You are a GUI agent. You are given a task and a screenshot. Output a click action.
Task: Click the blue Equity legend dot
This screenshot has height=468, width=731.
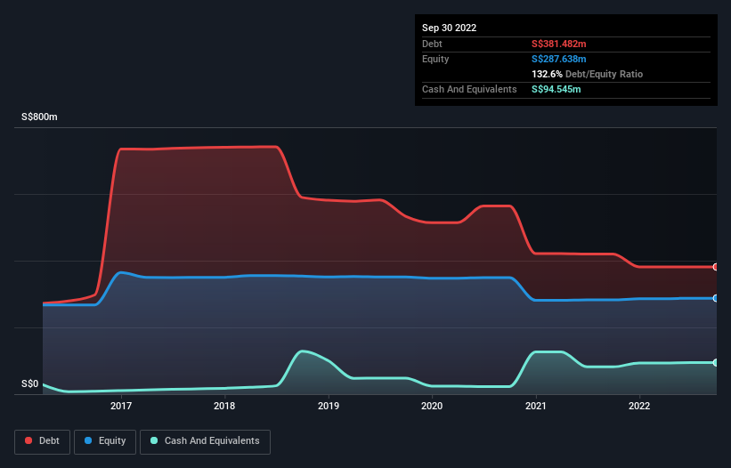click(88, 440)
